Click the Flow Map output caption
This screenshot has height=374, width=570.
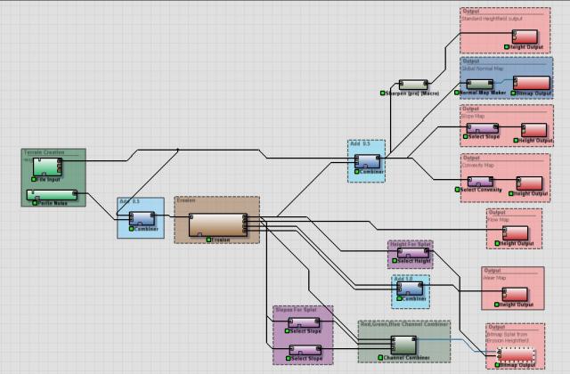[499, 220]
